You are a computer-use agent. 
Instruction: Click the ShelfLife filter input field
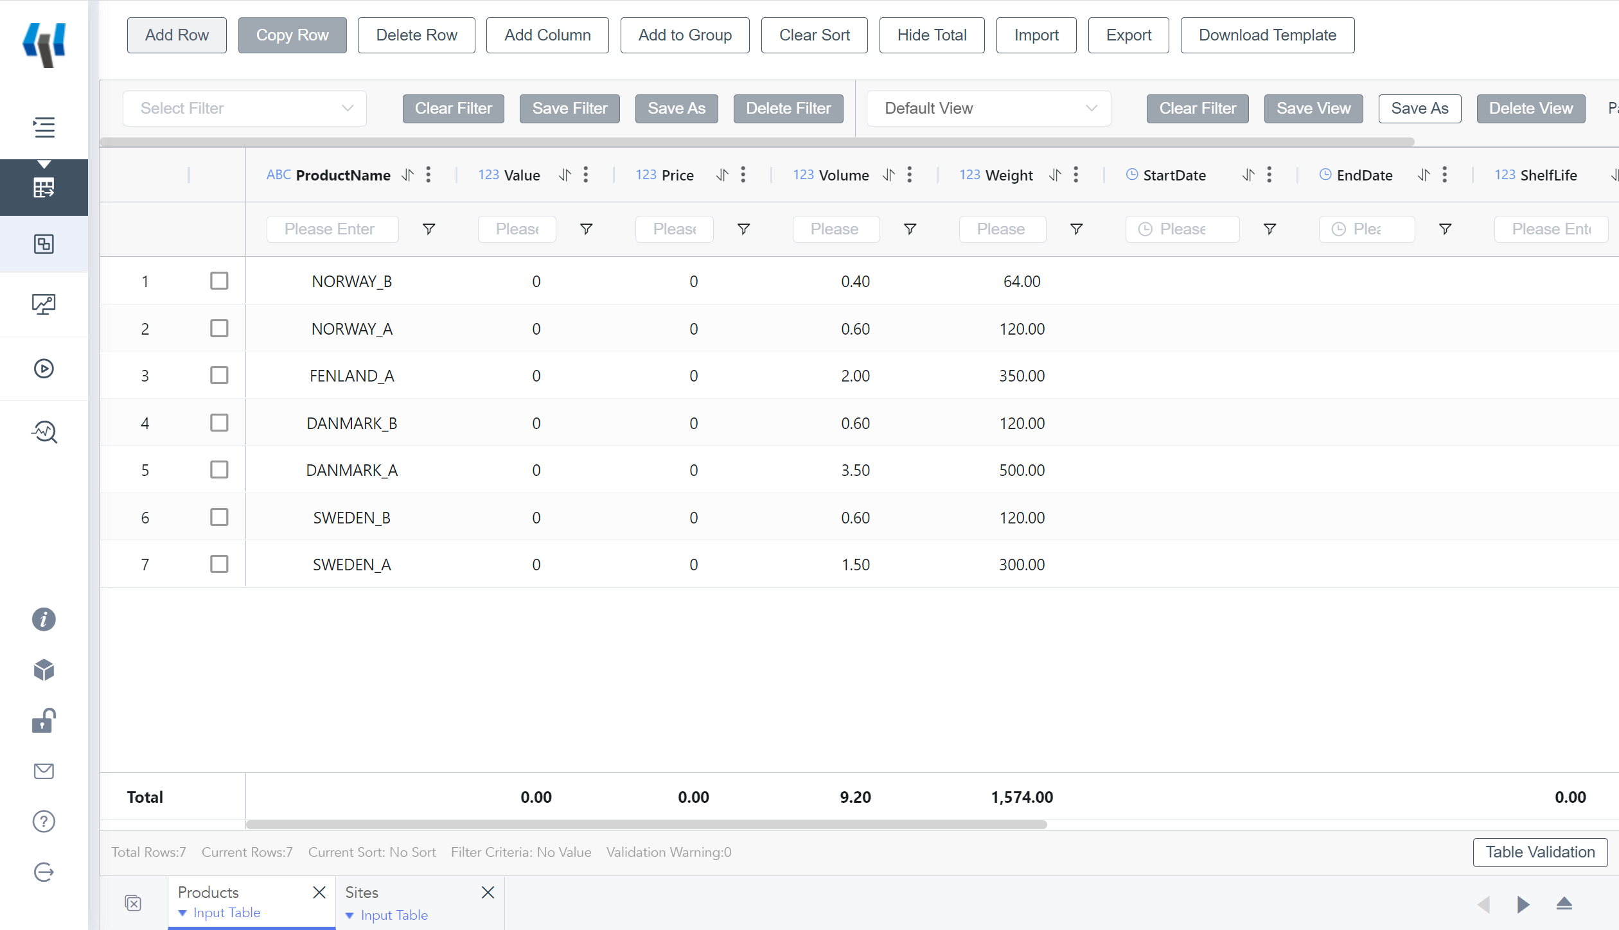1551,229
